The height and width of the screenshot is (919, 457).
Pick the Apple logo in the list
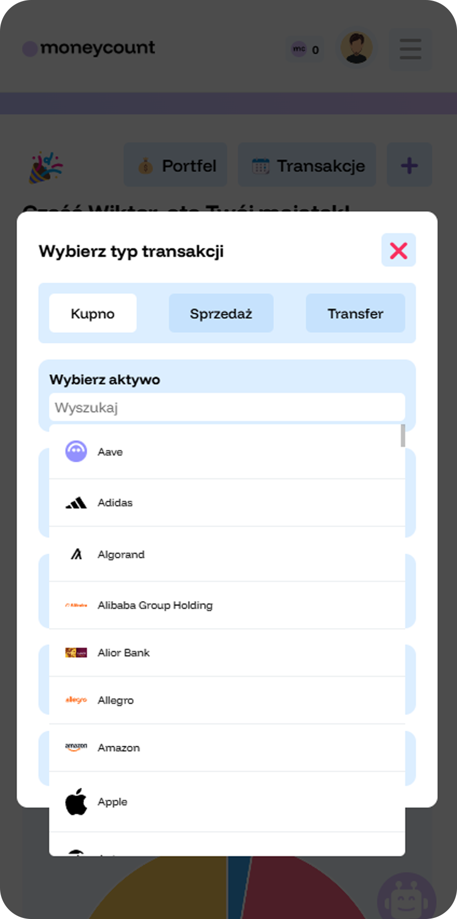pyautogui.click(x=76, y=801)
